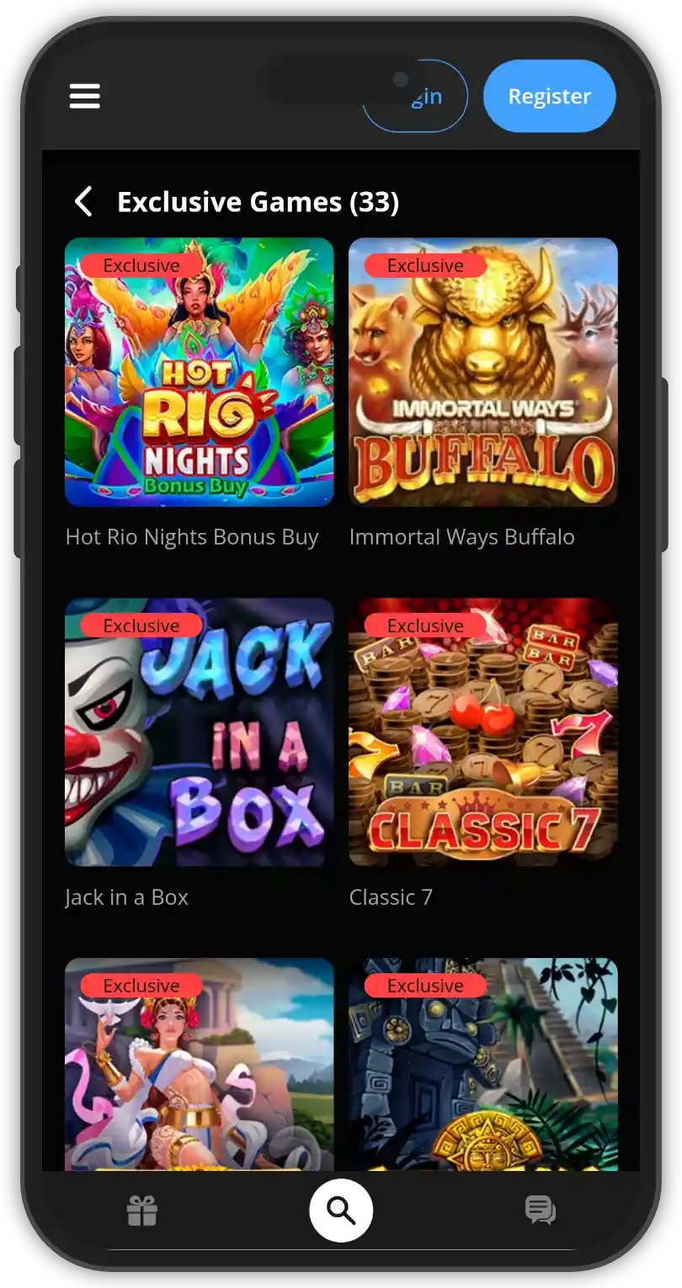Go back with the left chevron arrow
The image size is (682, 1288).
click(x=83, y=202)
